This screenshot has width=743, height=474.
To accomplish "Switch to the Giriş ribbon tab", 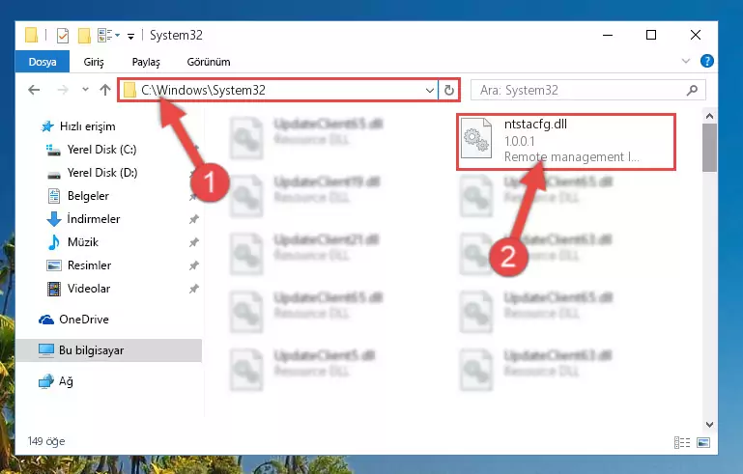I will click(94, 62).
